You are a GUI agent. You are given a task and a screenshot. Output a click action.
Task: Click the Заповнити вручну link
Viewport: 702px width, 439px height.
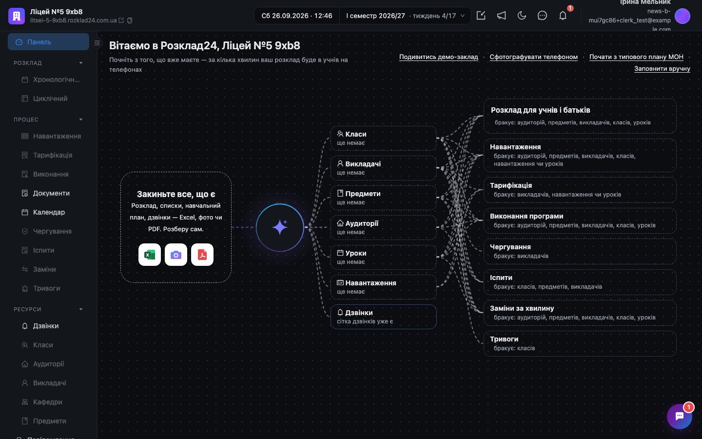662,69
